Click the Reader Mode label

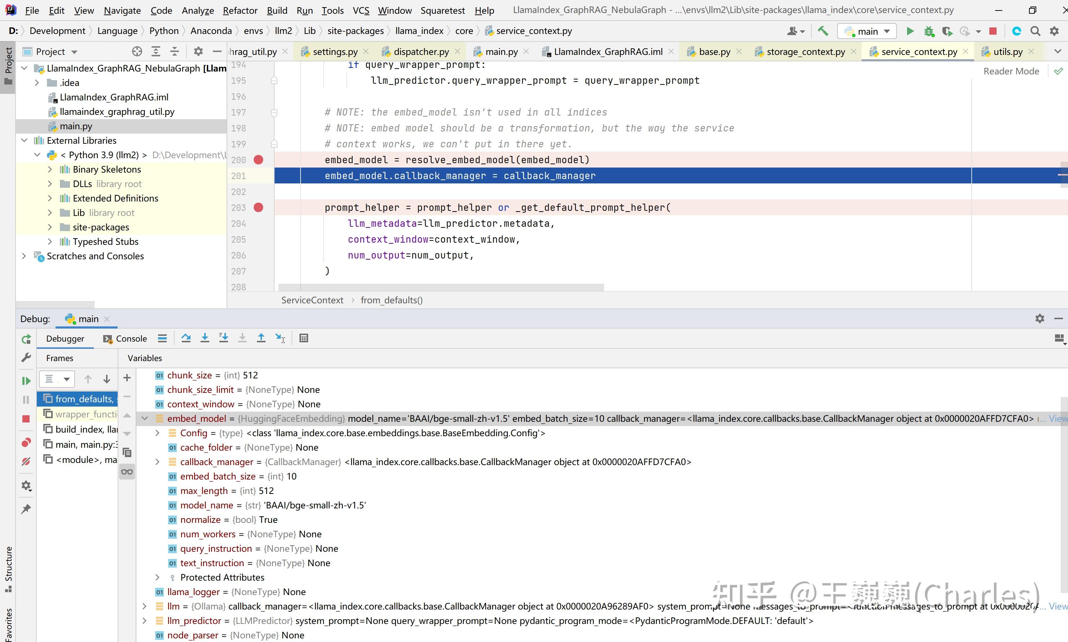(x=1011, y=71)
